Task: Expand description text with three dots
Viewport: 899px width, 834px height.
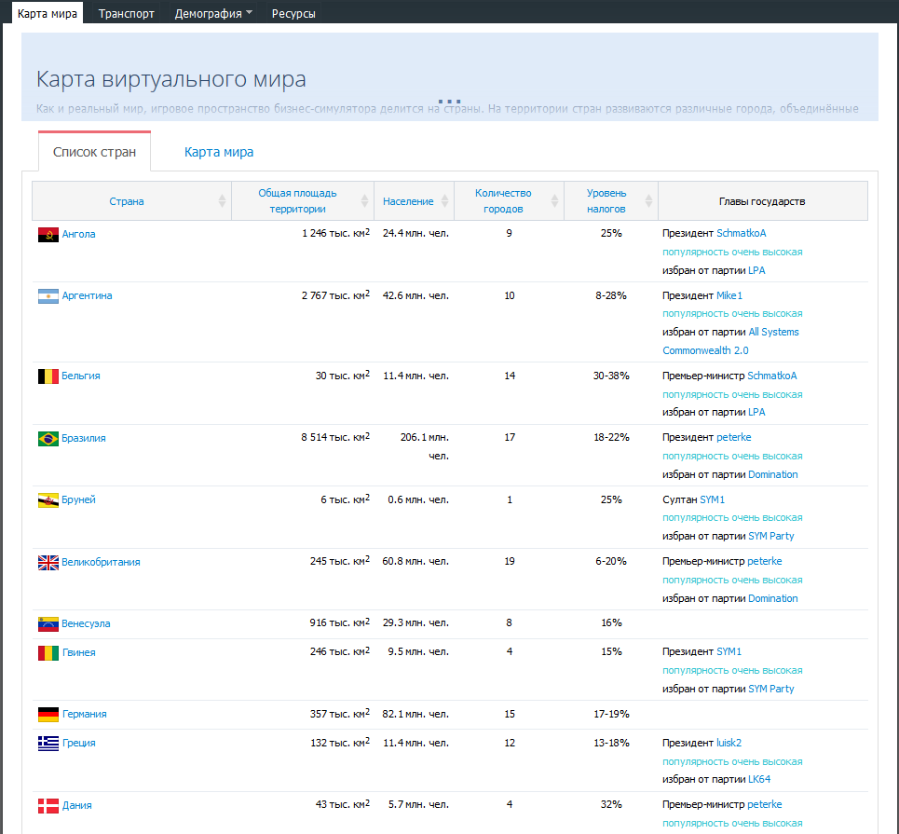Action: [449, 101]
